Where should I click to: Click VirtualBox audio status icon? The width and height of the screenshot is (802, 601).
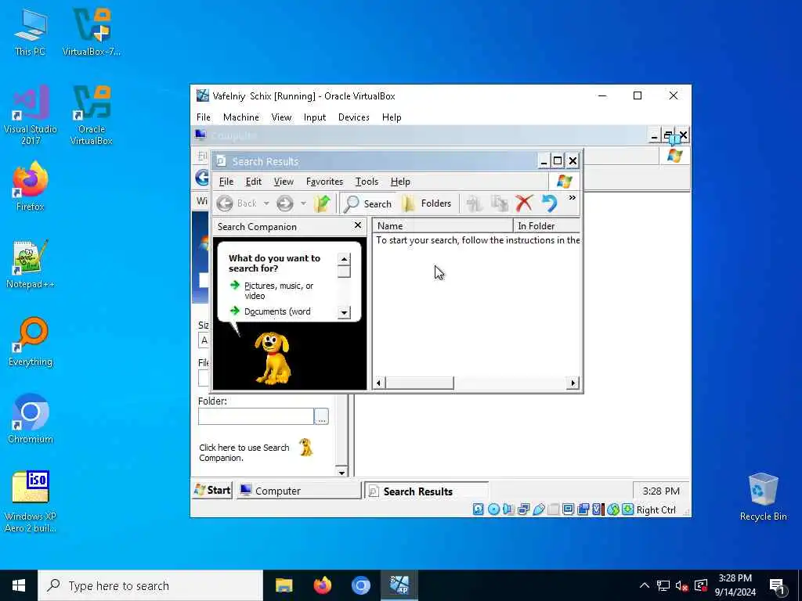click(x=508, y=509)
